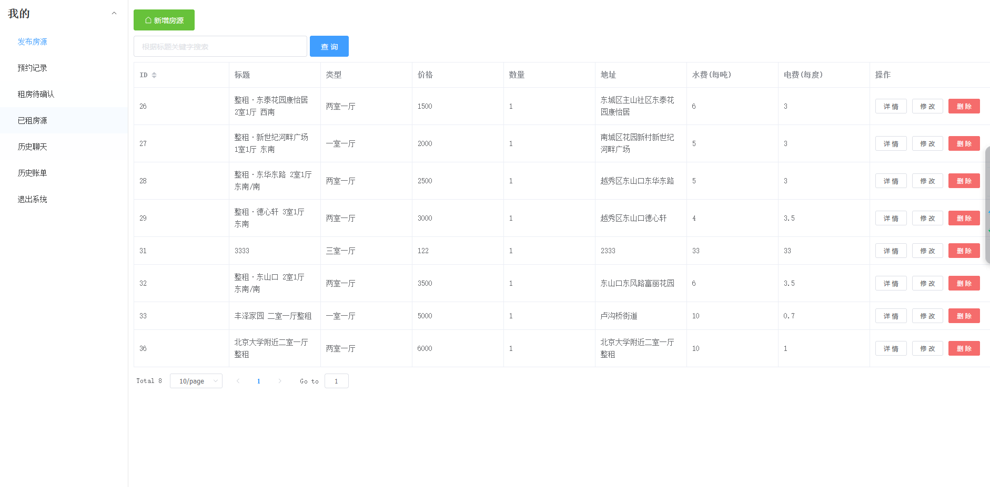View 详情 for listing ID 32

click(891, 283)
